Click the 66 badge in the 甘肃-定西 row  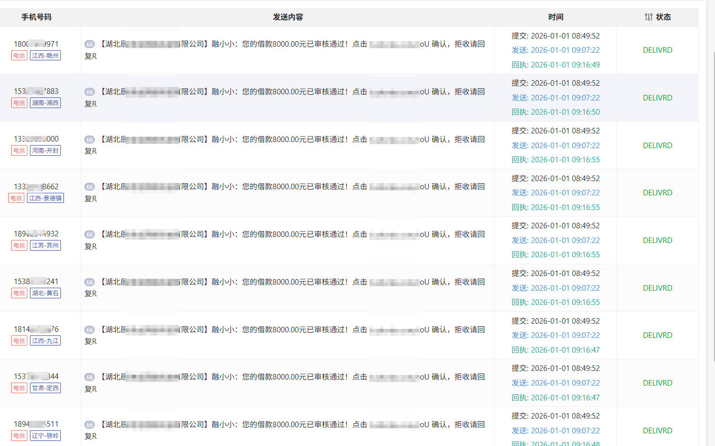point(90,377)
